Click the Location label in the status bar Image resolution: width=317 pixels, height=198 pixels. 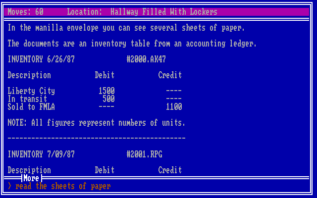[x=85, y=12]
